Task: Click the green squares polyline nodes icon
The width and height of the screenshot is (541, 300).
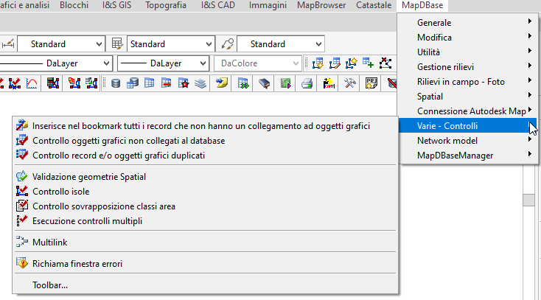Action: (91, 83)
